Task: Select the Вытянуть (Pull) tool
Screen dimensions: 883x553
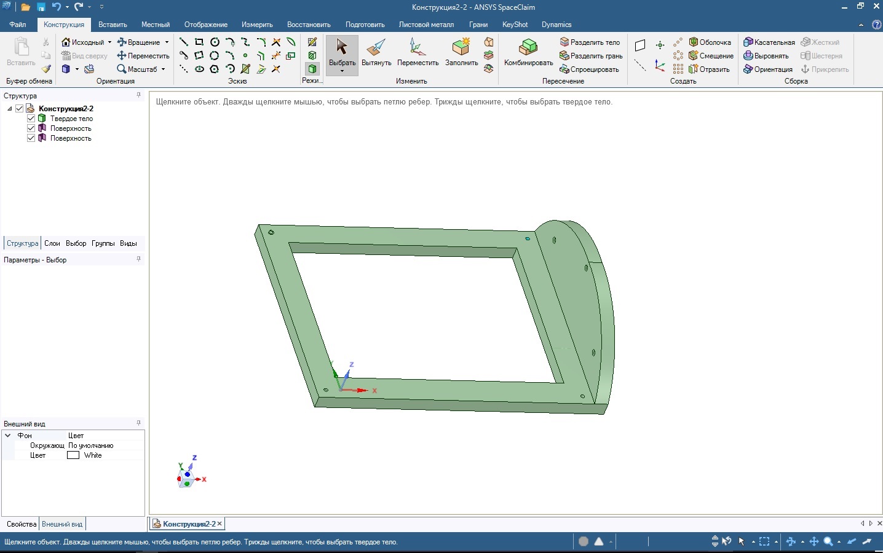Action: pos(376,52)
